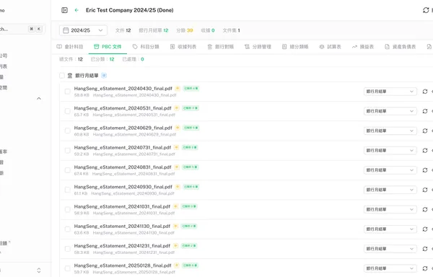Screen dimensions: 433x277
Task: Check the 銀行月結單 group select-all checkbox
Action: [62, 76]
